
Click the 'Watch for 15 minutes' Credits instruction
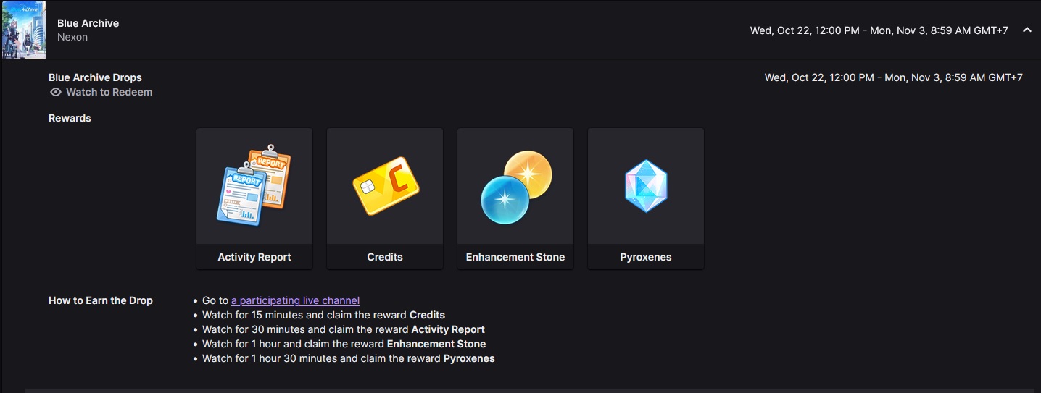tap(323, 315)
